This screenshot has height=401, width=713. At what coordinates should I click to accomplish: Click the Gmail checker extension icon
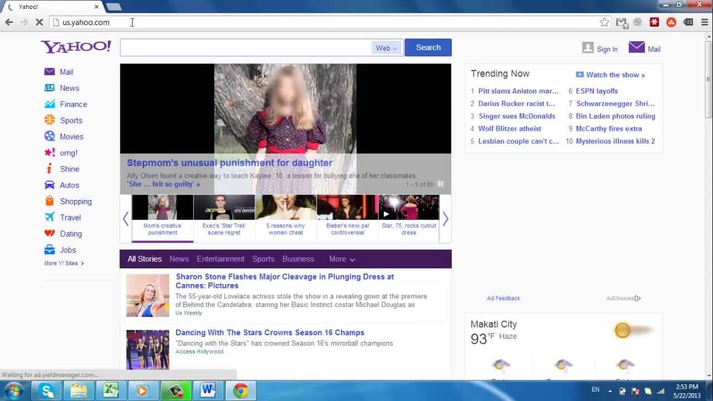(x=622, y=22)
